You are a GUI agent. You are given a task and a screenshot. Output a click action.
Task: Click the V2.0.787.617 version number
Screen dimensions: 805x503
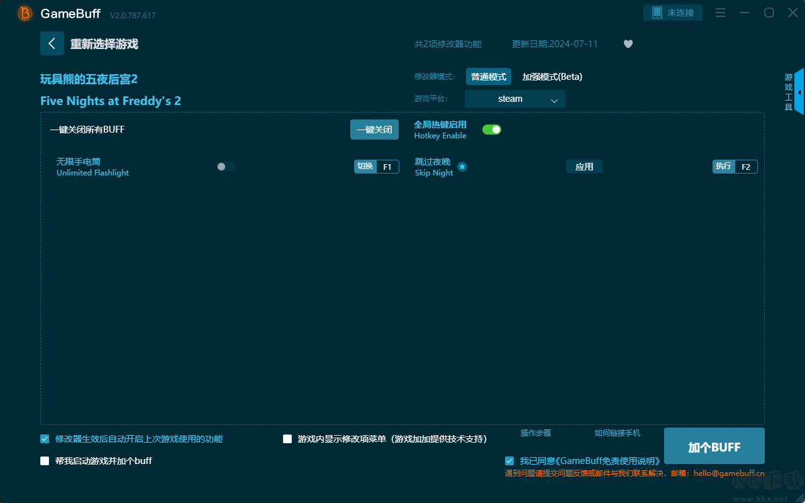(133, 15)
